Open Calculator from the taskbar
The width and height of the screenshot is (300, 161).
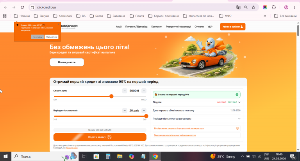pos(108,156)
